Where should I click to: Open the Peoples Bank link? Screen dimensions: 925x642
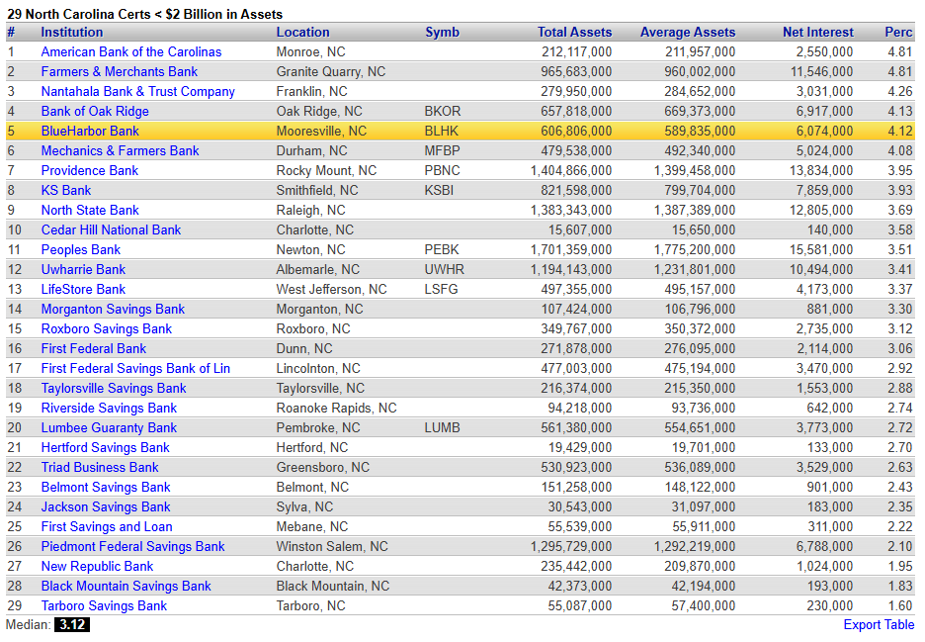tap(80, 250)
